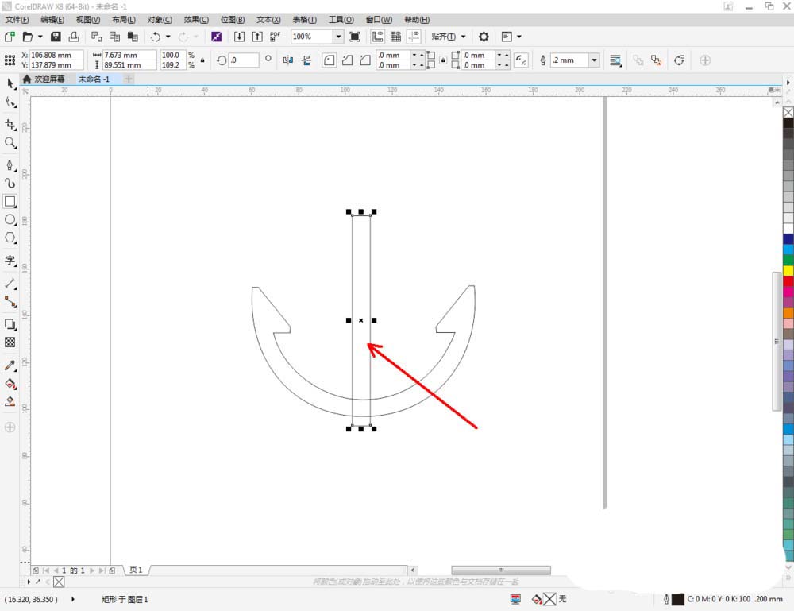The image size is (794, 611).
Task: Toggle show rulers button
Action: 376,37
